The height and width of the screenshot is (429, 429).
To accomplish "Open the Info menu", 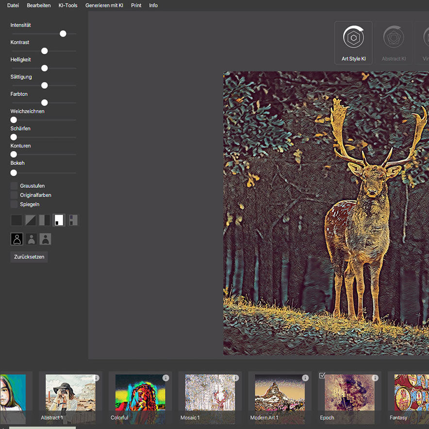I will pyautogui.click(x=153, y=5).
